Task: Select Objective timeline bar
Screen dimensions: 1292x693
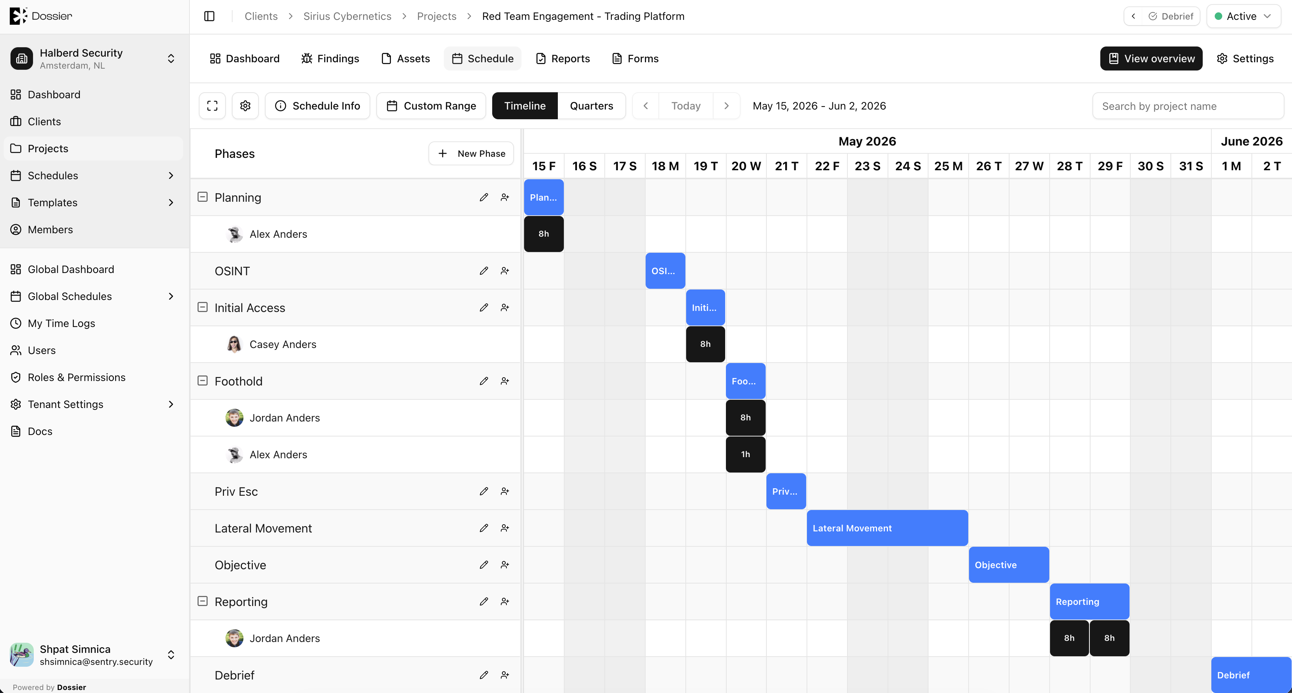Action: point(1009,565)
